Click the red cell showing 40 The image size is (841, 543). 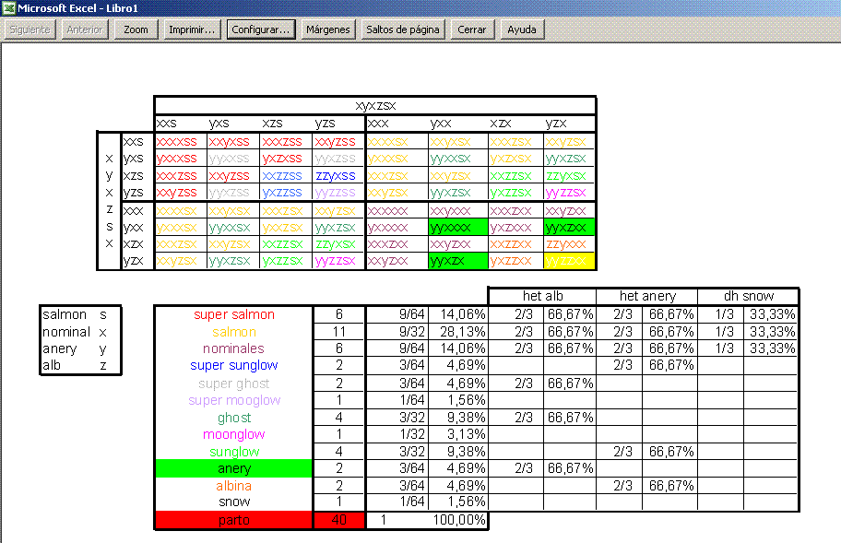point(339,520)
